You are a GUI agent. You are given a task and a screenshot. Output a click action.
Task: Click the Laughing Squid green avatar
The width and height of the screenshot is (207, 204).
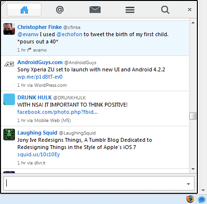(x=9, y=135)
